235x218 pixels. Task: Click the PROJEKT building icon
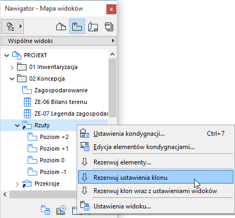[16, 55]
